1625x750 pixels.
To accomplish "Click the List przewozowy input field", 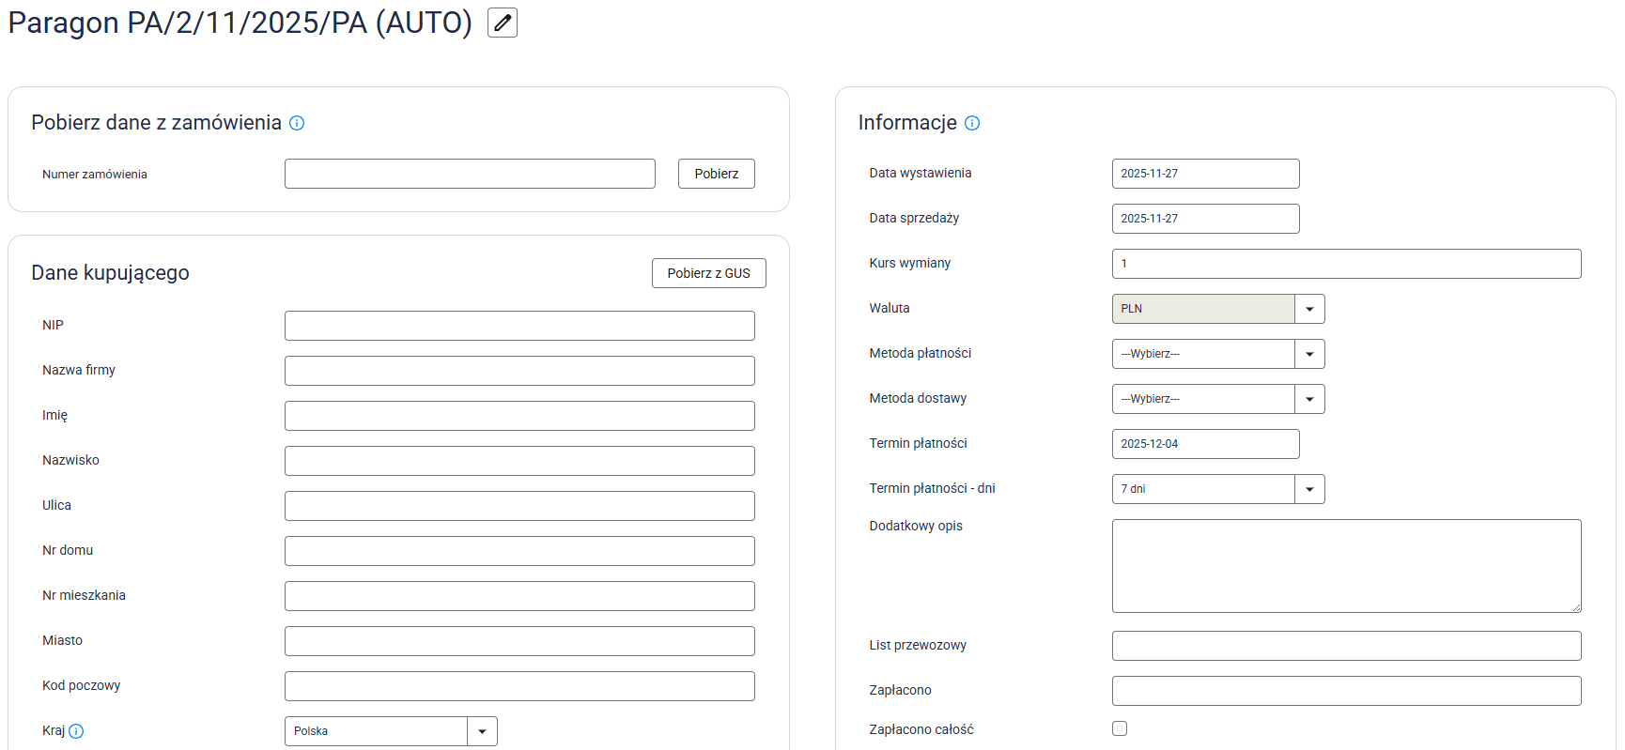I will [1346, 646].
